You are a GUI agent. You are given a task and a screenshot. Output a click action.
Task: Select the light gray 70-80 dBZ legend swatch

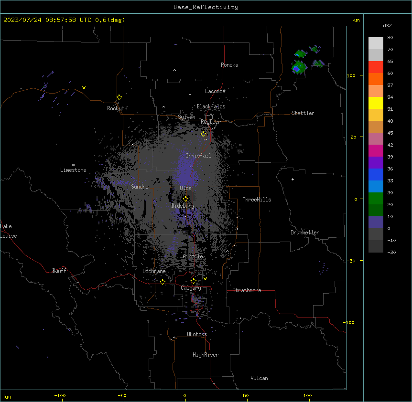tap(376, 43)
